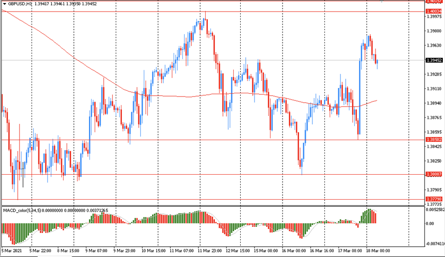This screenshot has height=257, width=445.
Task: Click the MACD 0.00 zero level label
Action: pos(431,224)
